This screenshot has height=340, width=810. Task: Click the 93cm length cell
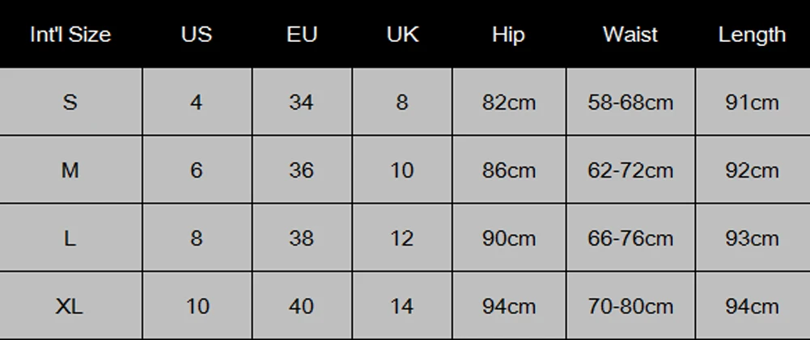coord(752,238)
